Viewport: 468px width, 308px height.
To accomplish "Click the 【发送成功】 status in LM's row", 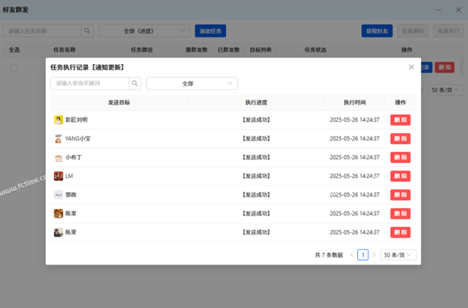I will click(256, 176).
